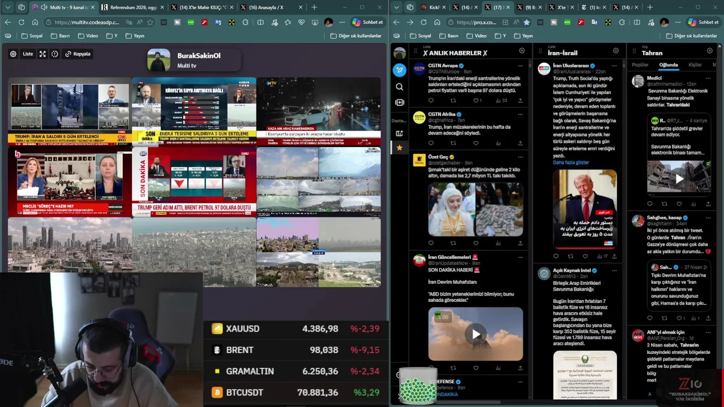The width and height of the screenshot is (724, 407).
Task: Open Multi tv settings gear icon
Action: (13, 54)
